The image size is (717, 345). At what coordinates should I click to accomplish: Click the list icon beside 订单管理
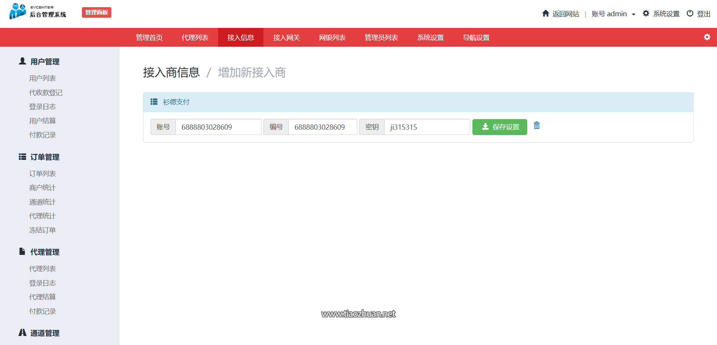click(x=22, y=156)
